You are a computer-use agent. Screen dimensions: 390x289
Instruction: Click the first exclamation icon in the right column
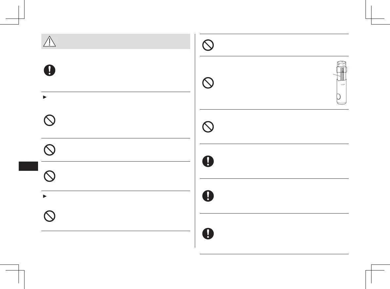click(208, 161)
